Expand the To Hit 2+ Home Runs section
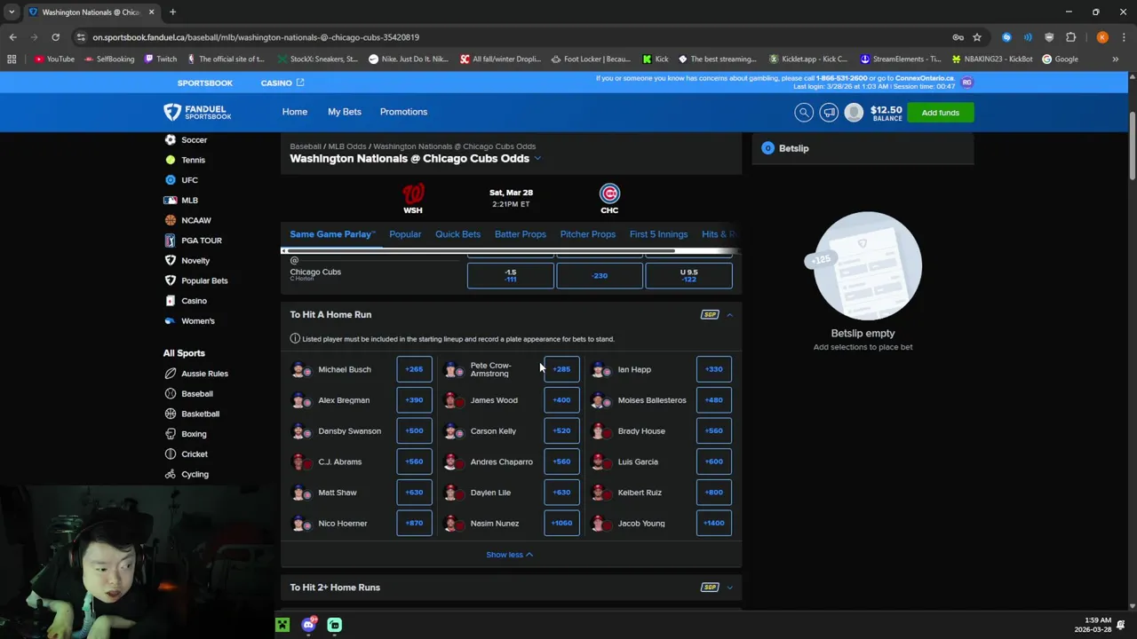The image size is (1137, 639). click(x=729, y=587)
